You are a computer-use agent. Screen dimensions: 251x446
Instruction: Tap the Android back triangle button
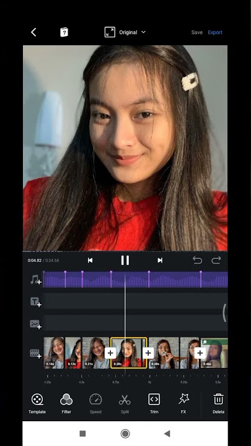pos(167,434)
